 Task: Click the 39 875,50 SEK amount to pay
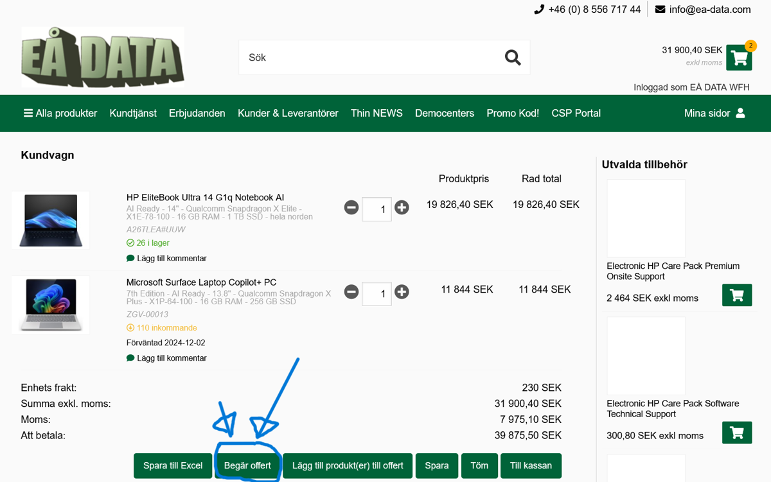click(x=528, y=435)
